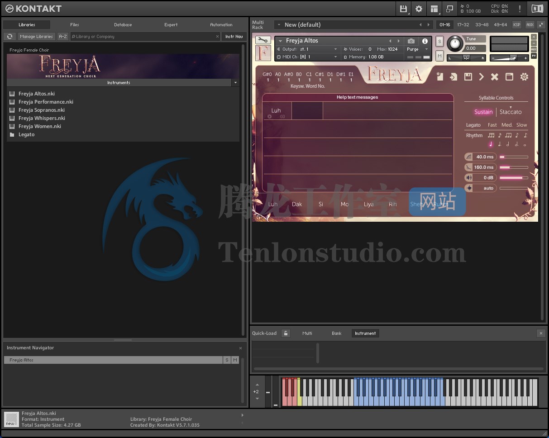Switch to the Files tab
Image resolution: width=549 pixels, height=438 pixels.
tap(75, 24)
